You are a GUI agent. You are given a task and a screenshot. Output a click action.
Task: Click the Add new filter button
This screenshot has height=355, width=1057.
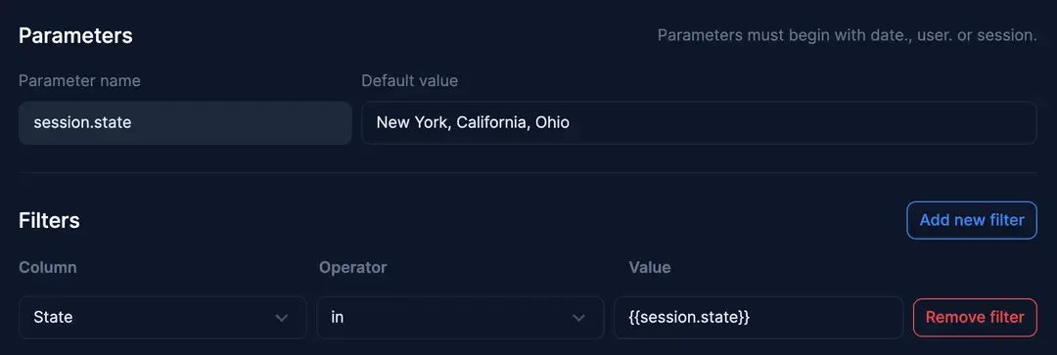pos(972,220)
